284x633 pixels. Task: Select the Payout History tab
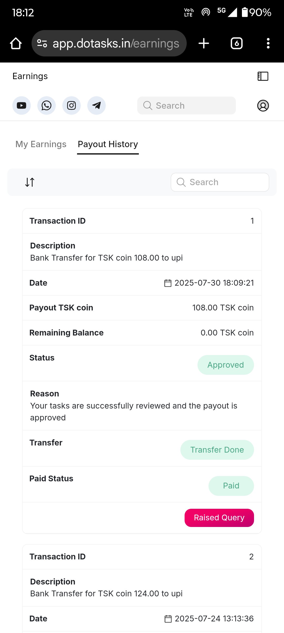click(x=108, y=144)
